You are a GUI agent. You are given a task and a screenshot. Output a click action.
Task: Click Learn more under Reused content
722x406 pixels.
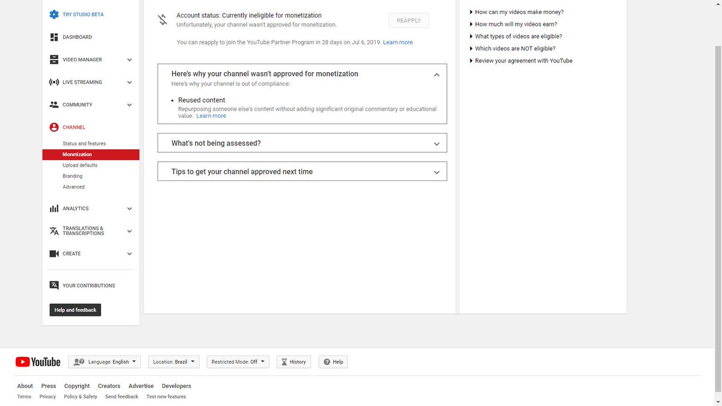(x=211, y=116)
